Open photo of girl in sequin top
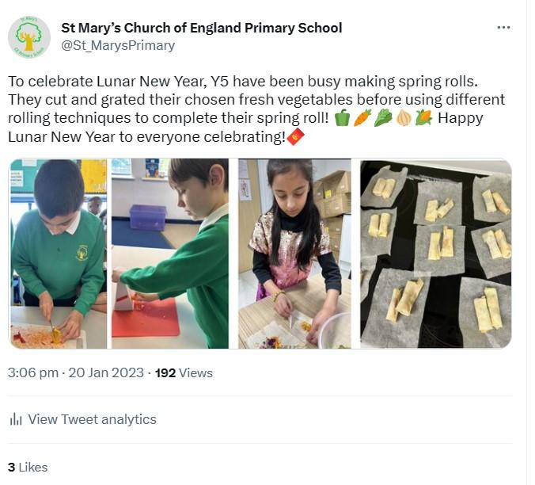This screenshot has width=535, height=485. (294, 254)
